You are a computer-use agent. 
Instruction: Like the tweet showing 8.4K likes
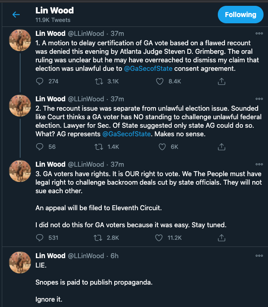(160, 81)
